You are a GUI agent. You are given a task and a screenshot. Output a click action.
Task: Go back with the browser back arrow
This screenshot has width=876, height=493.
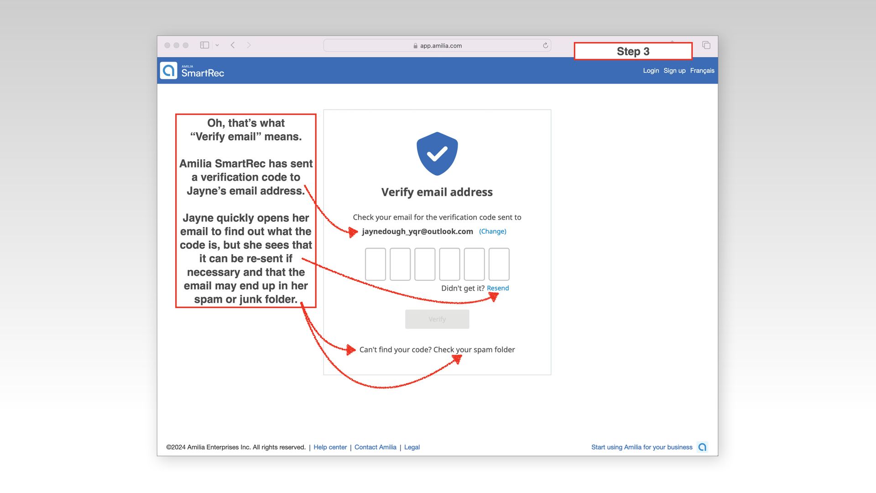click(x=233, y=45)
